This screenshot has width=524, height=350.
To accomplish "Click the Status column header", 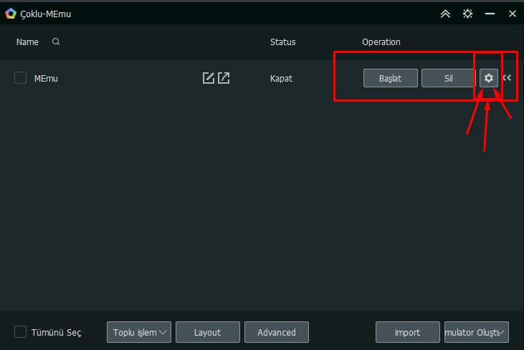I will click(282, 42).
